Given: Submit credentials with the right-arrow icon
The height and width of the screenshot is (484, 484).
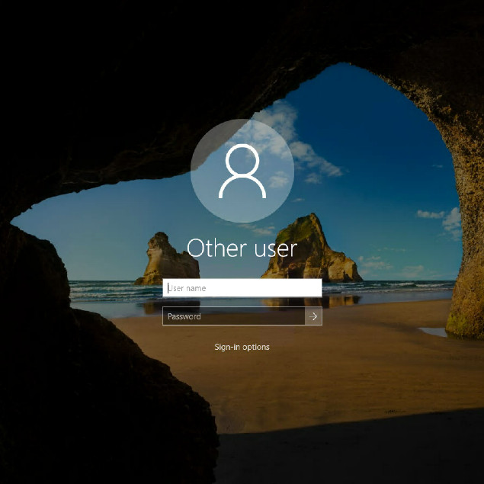Looking at the screenshot, I should (313, 316).
